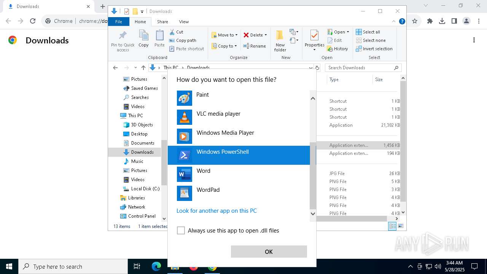
Task: Open recent locations dropdown in Explorer
Action: (135, 68)
